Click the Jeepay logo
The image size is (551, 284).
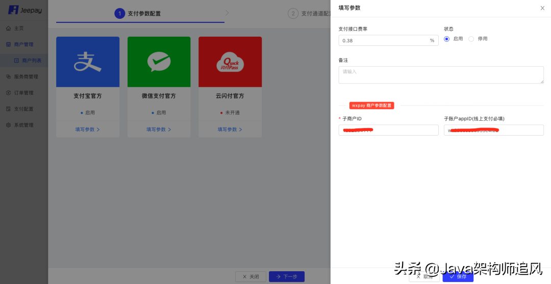click(x=25, y=10)
